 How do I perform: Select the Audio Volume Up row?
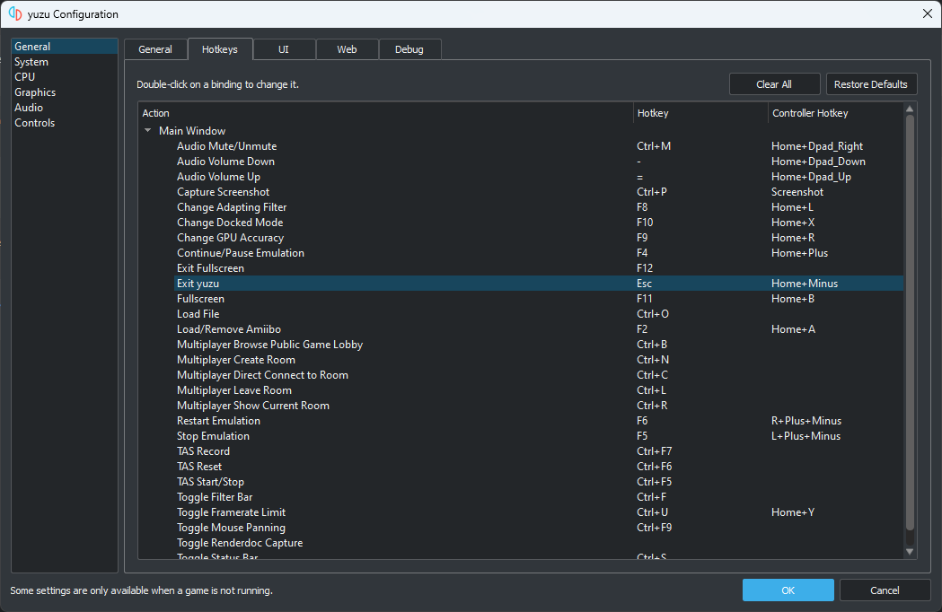pos(539,177)
